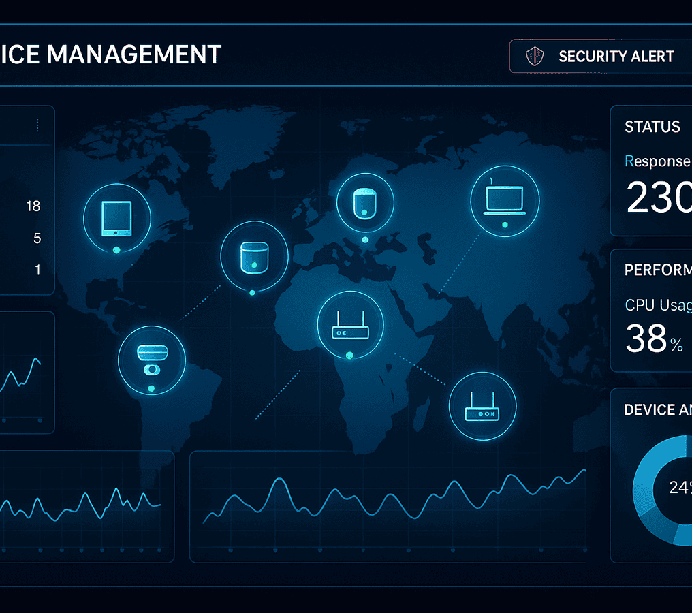Select the bottom-left line graph

click(82, 504)
